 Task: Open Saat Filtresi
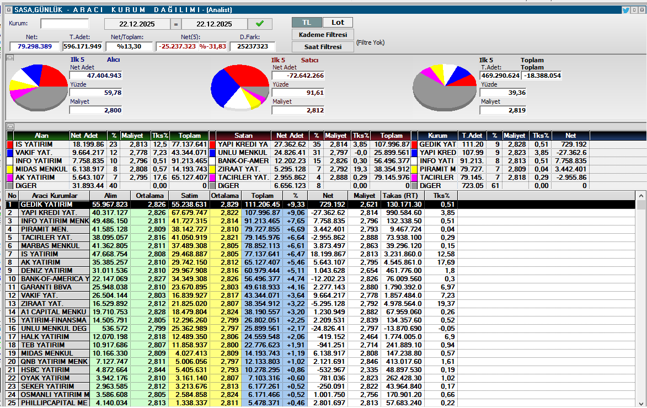pos(323,47)
